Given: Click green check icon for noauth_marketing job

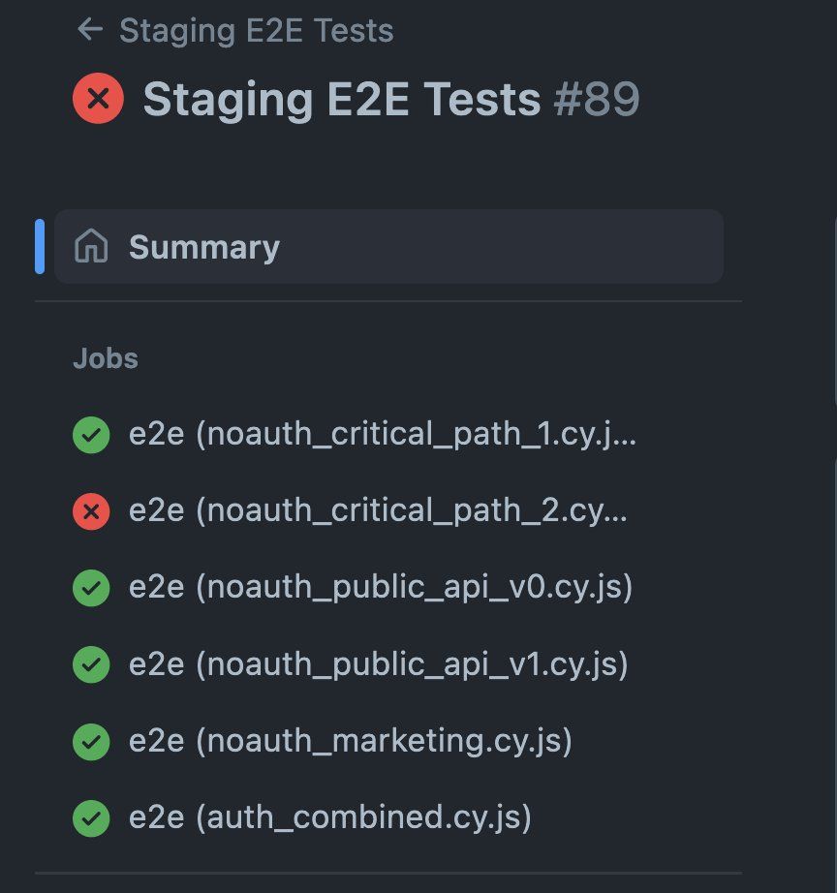Looking at the screenshot, I should click(91, 742).
